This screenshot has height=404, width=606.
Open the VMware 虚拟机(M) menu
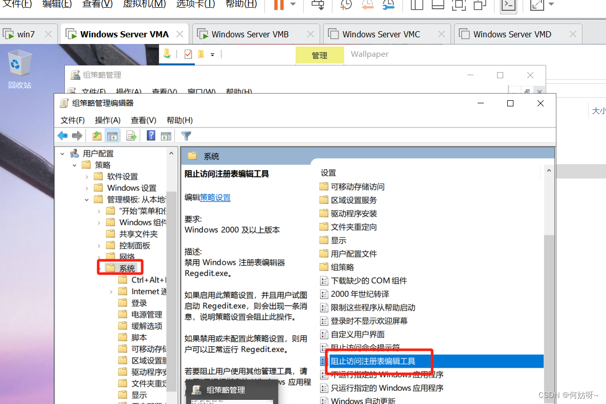pos(145,4)
